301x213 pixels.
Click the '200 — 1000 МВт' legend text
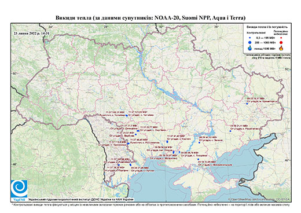[x=265, y=42]
